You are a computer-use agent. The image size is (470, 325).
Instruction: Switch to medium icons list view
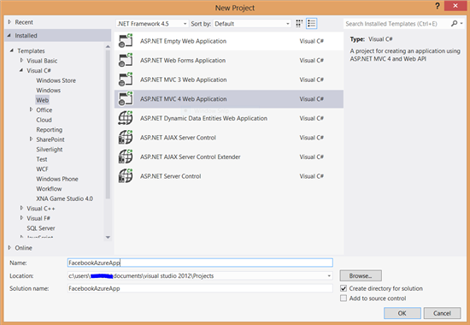311,23
